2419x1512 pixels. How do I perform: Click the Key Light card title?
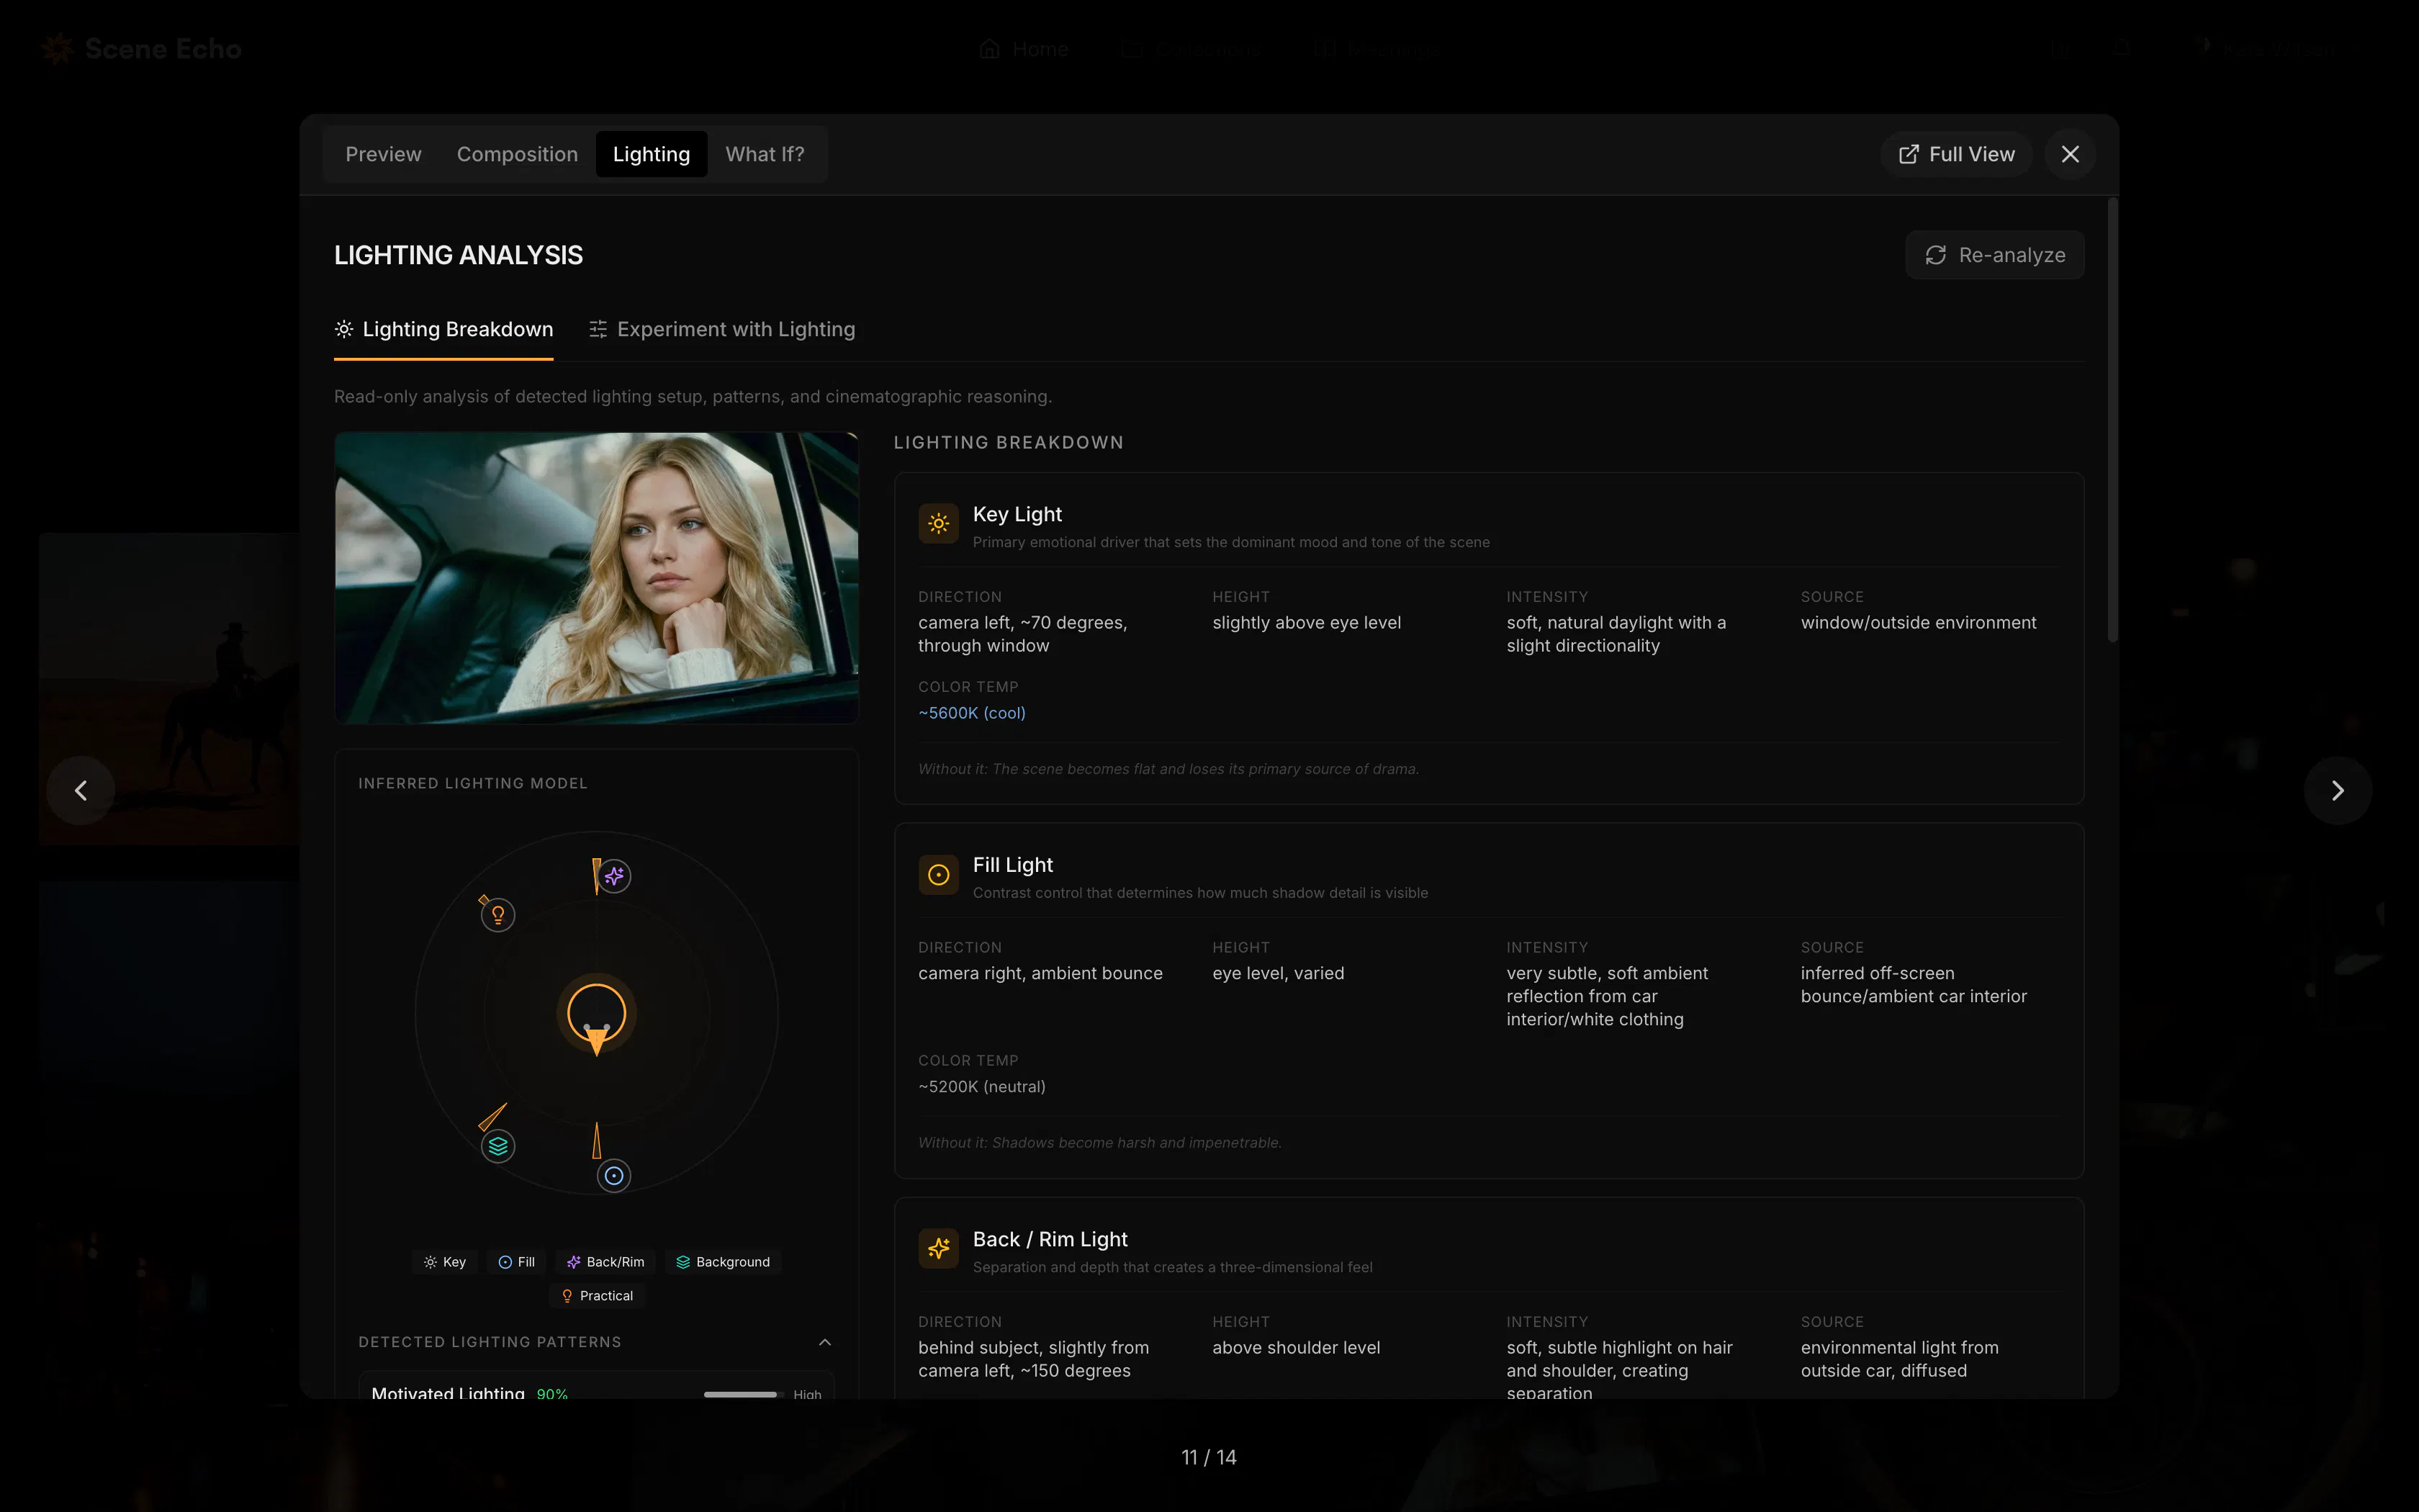pos(1017,514)
